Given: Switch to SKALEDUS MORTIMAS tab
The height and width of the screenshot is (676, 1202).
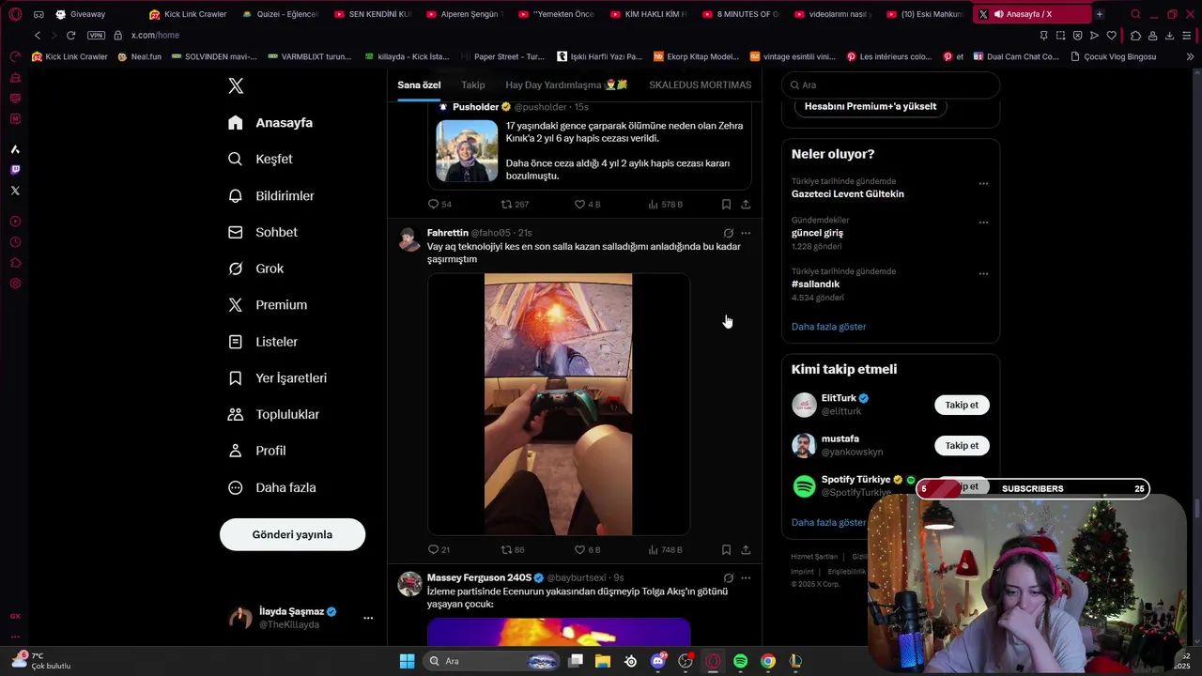Looking at the screenshot, I should pos(700,84).
